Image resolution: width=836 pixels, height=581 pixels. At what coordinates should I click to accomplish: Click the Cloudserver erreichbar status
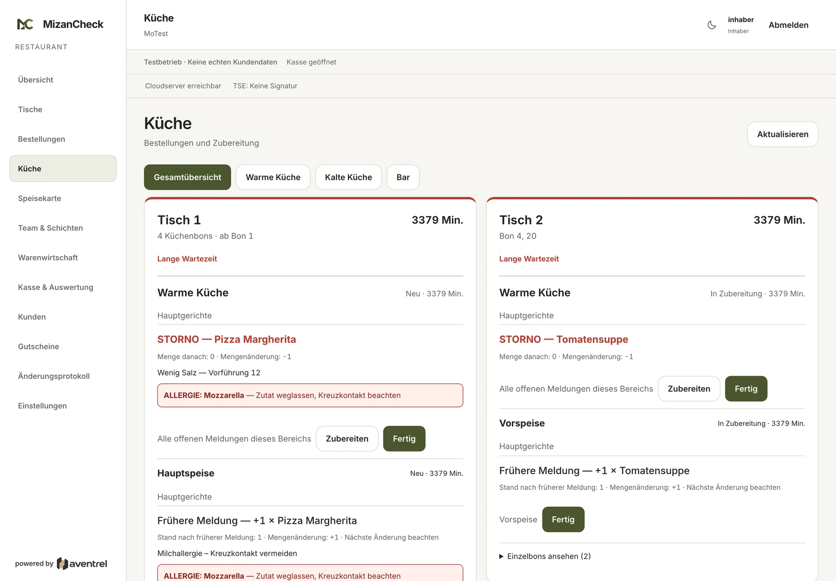tap(183, 86)
